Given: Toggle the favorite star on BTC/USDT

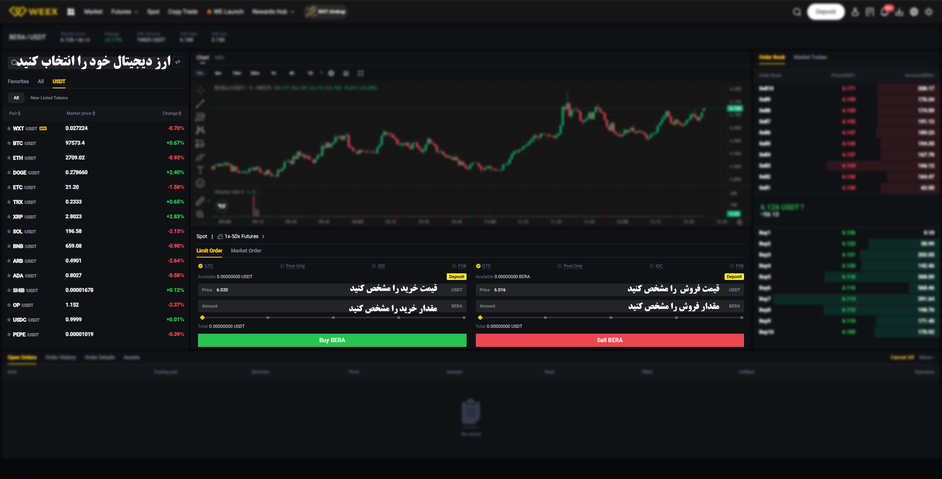Looking at the screenshot, I should tap(8, 143).
